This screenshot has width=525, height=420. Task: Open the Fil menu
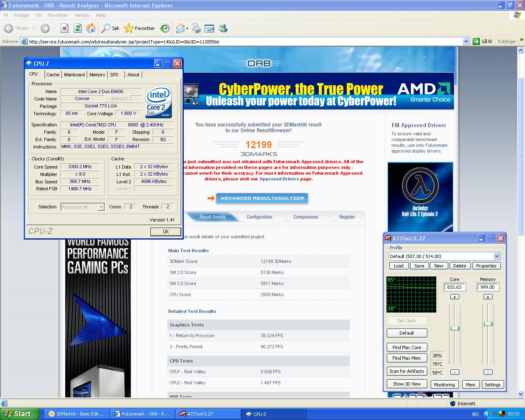[x=6, y=15]
